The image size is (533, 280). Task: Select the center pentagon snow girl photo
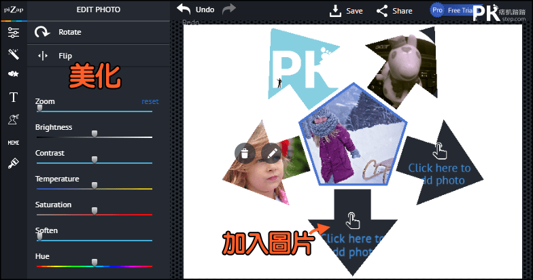[353, 135]
